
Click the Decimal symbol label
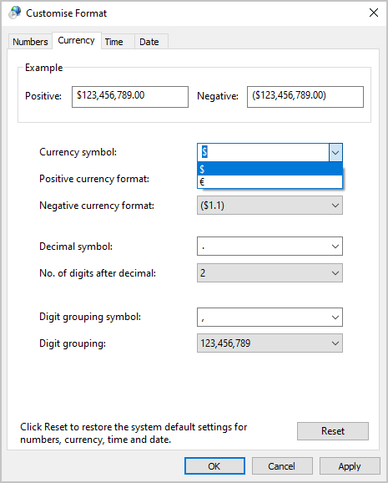tap(76, 247)
